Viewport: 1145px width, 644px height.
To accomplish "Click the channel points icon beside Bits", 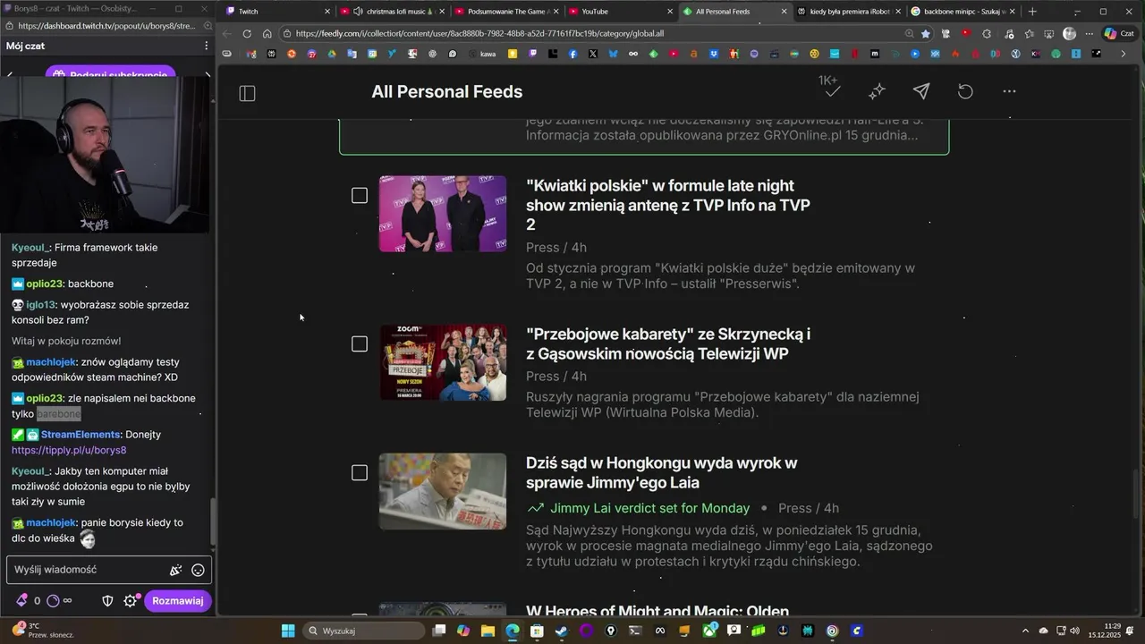I will (53, 601).
